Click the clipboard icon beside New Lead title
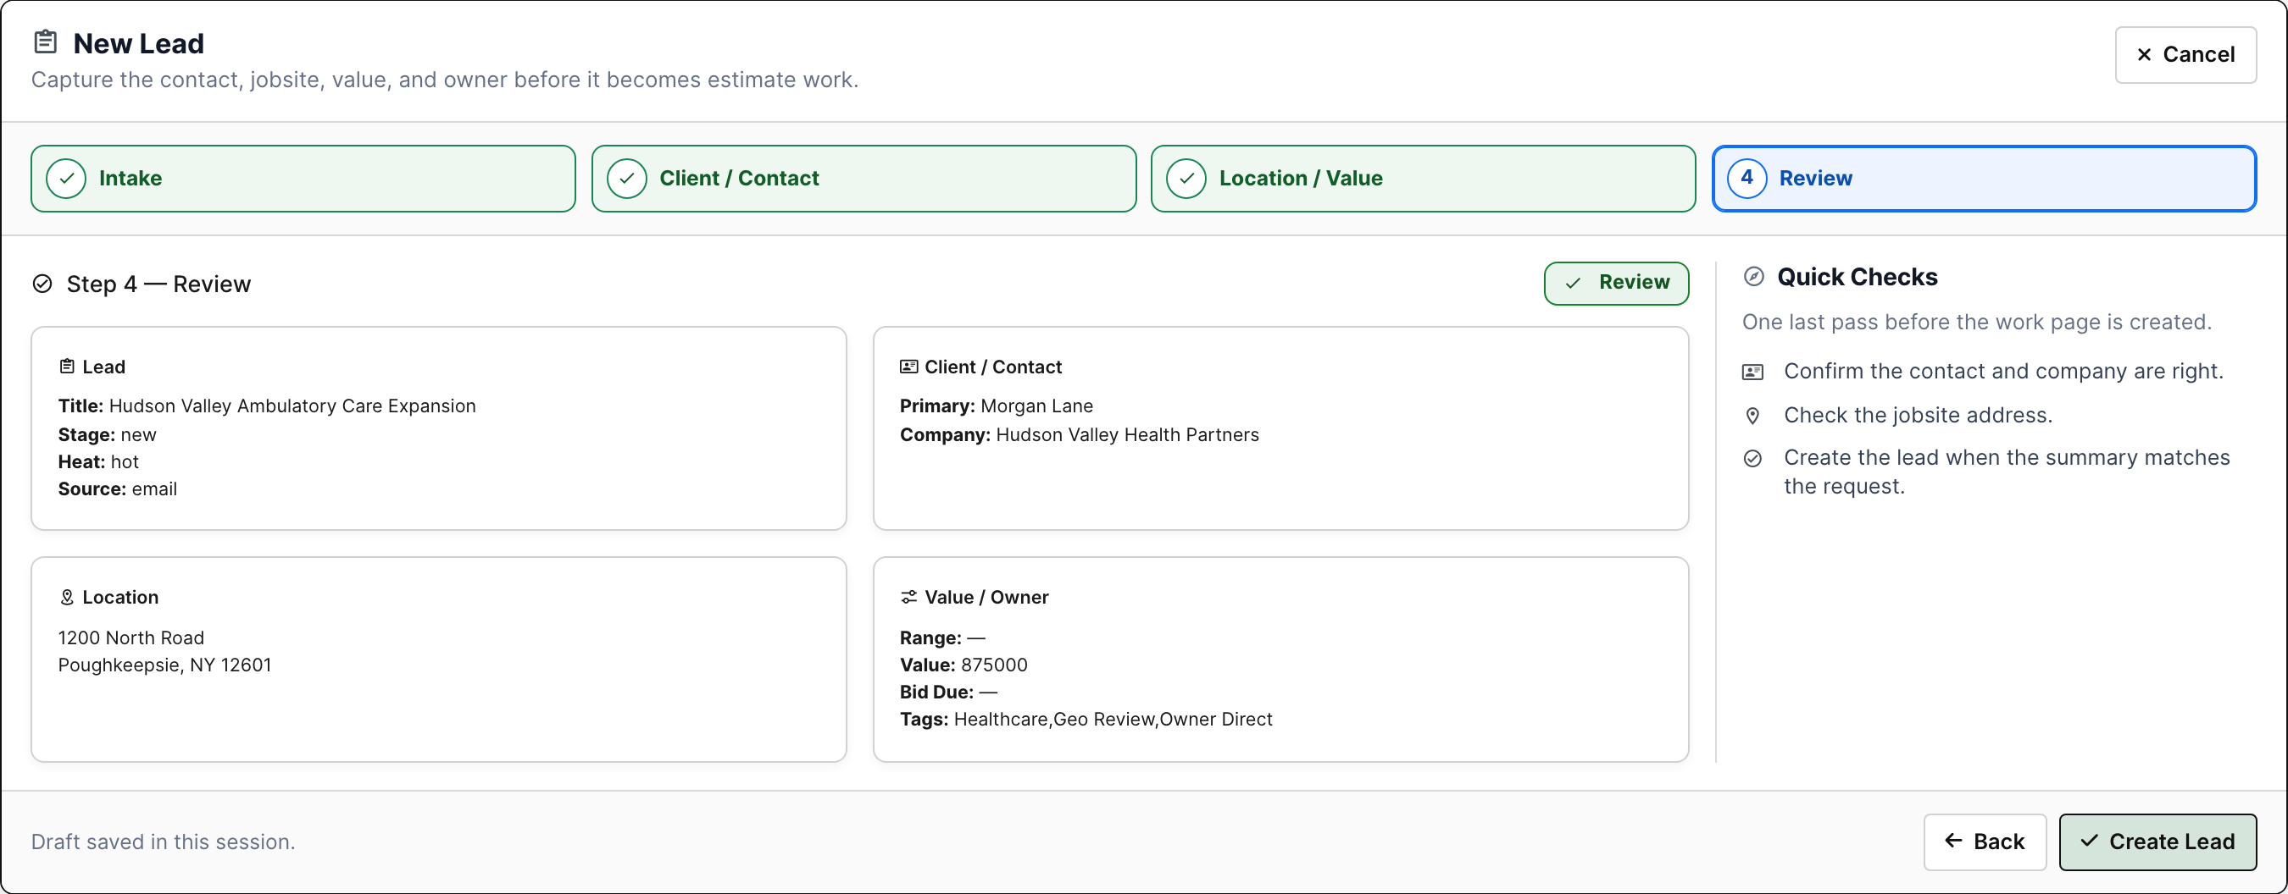Screen dimensions: 2288x894 coord(45,41)
